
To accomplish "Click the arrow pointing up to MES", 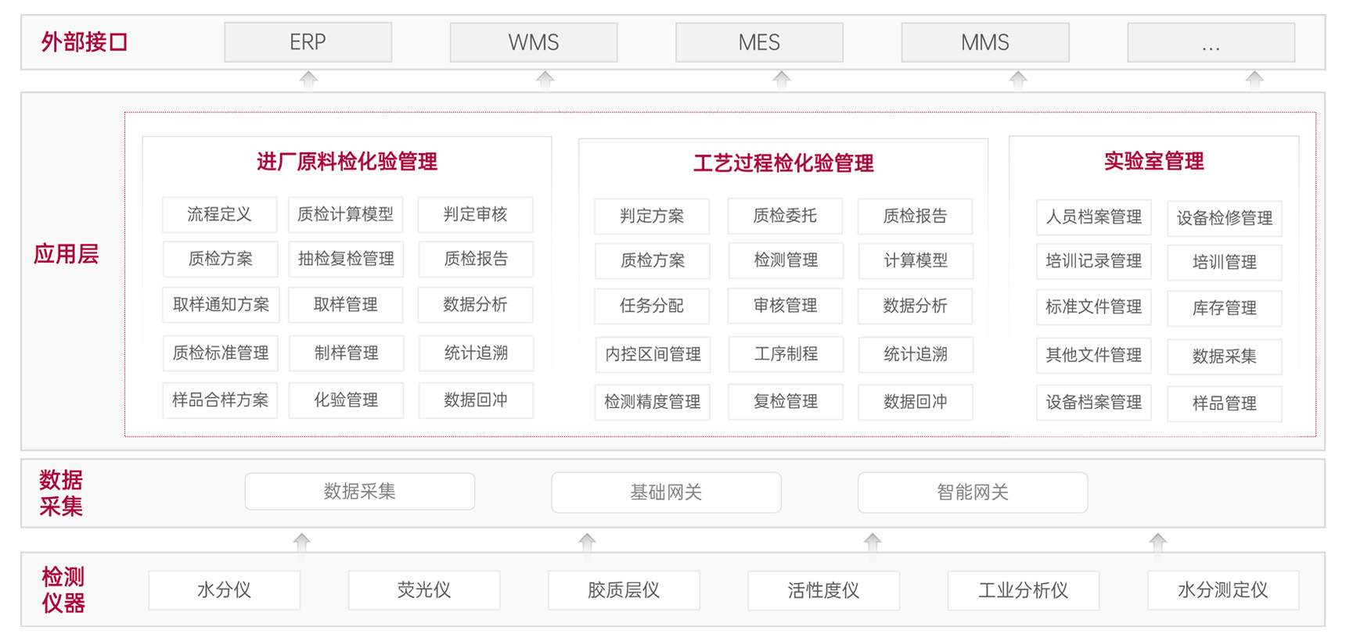I will tap(781, 79).
